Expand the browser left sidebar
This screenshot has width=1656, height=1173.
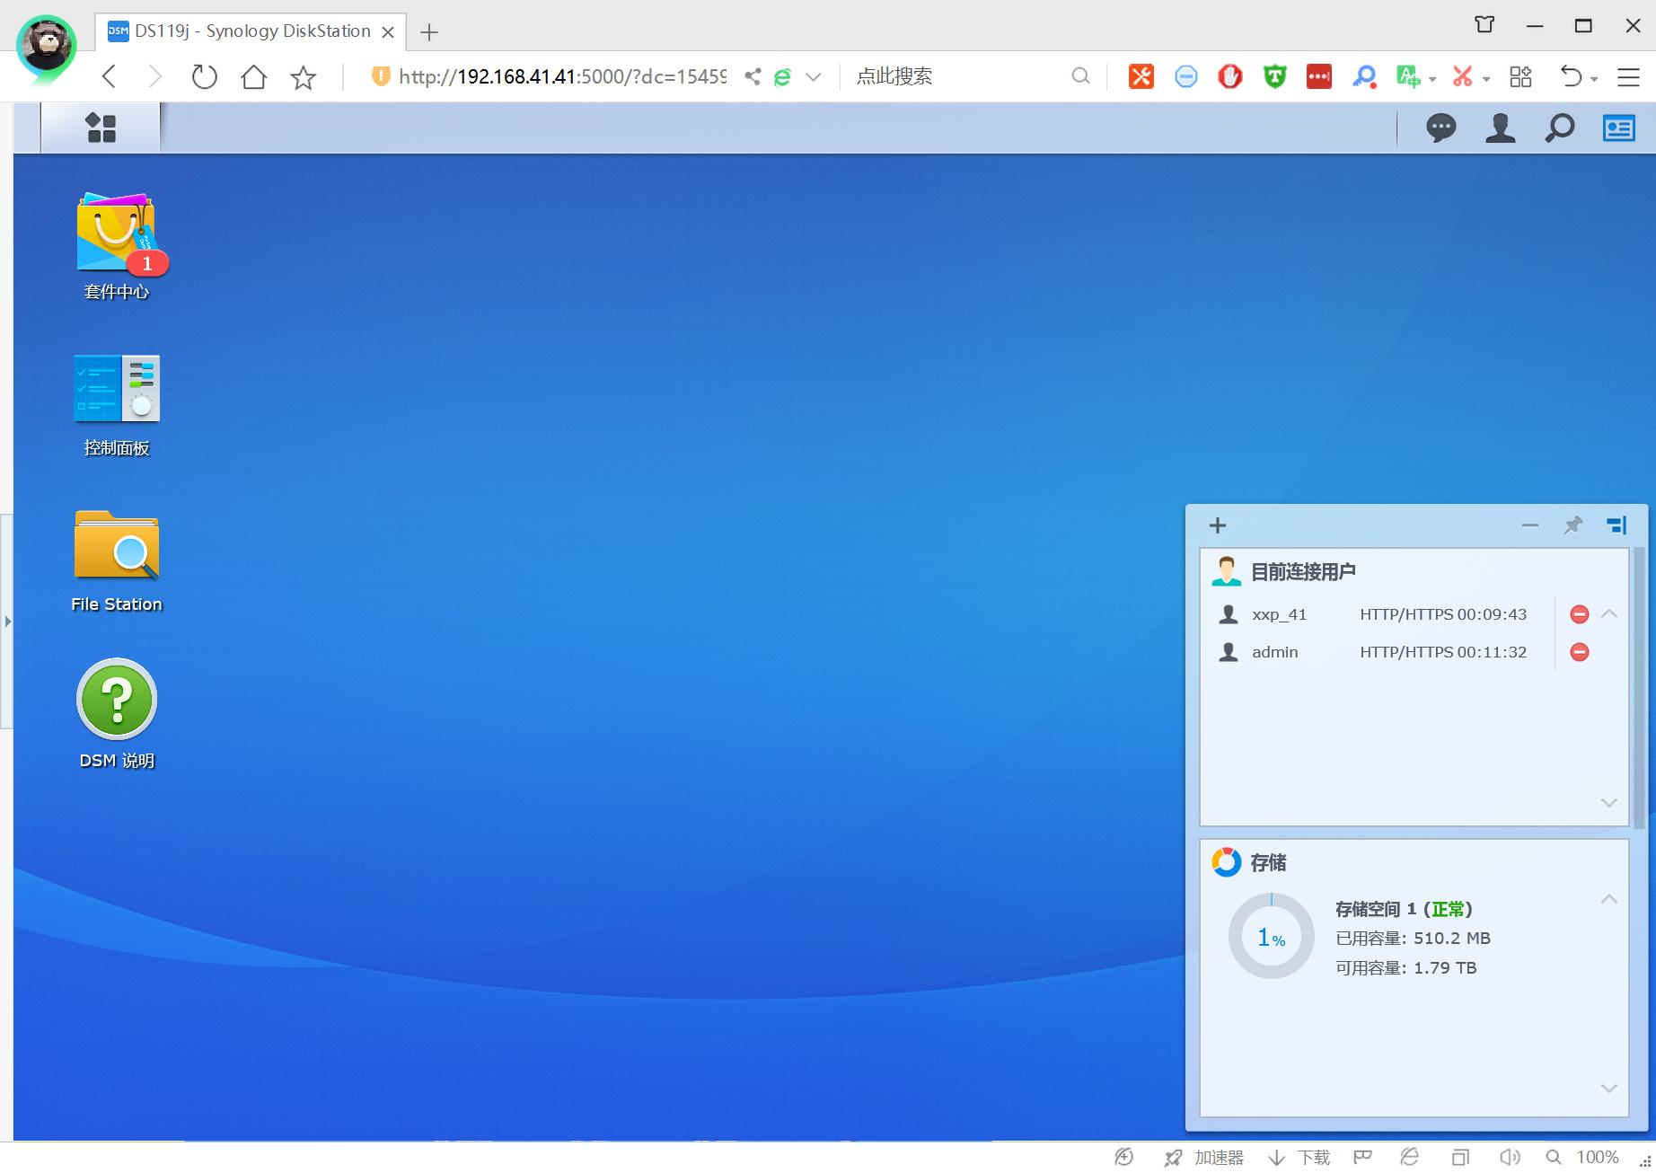coord(7,621)
